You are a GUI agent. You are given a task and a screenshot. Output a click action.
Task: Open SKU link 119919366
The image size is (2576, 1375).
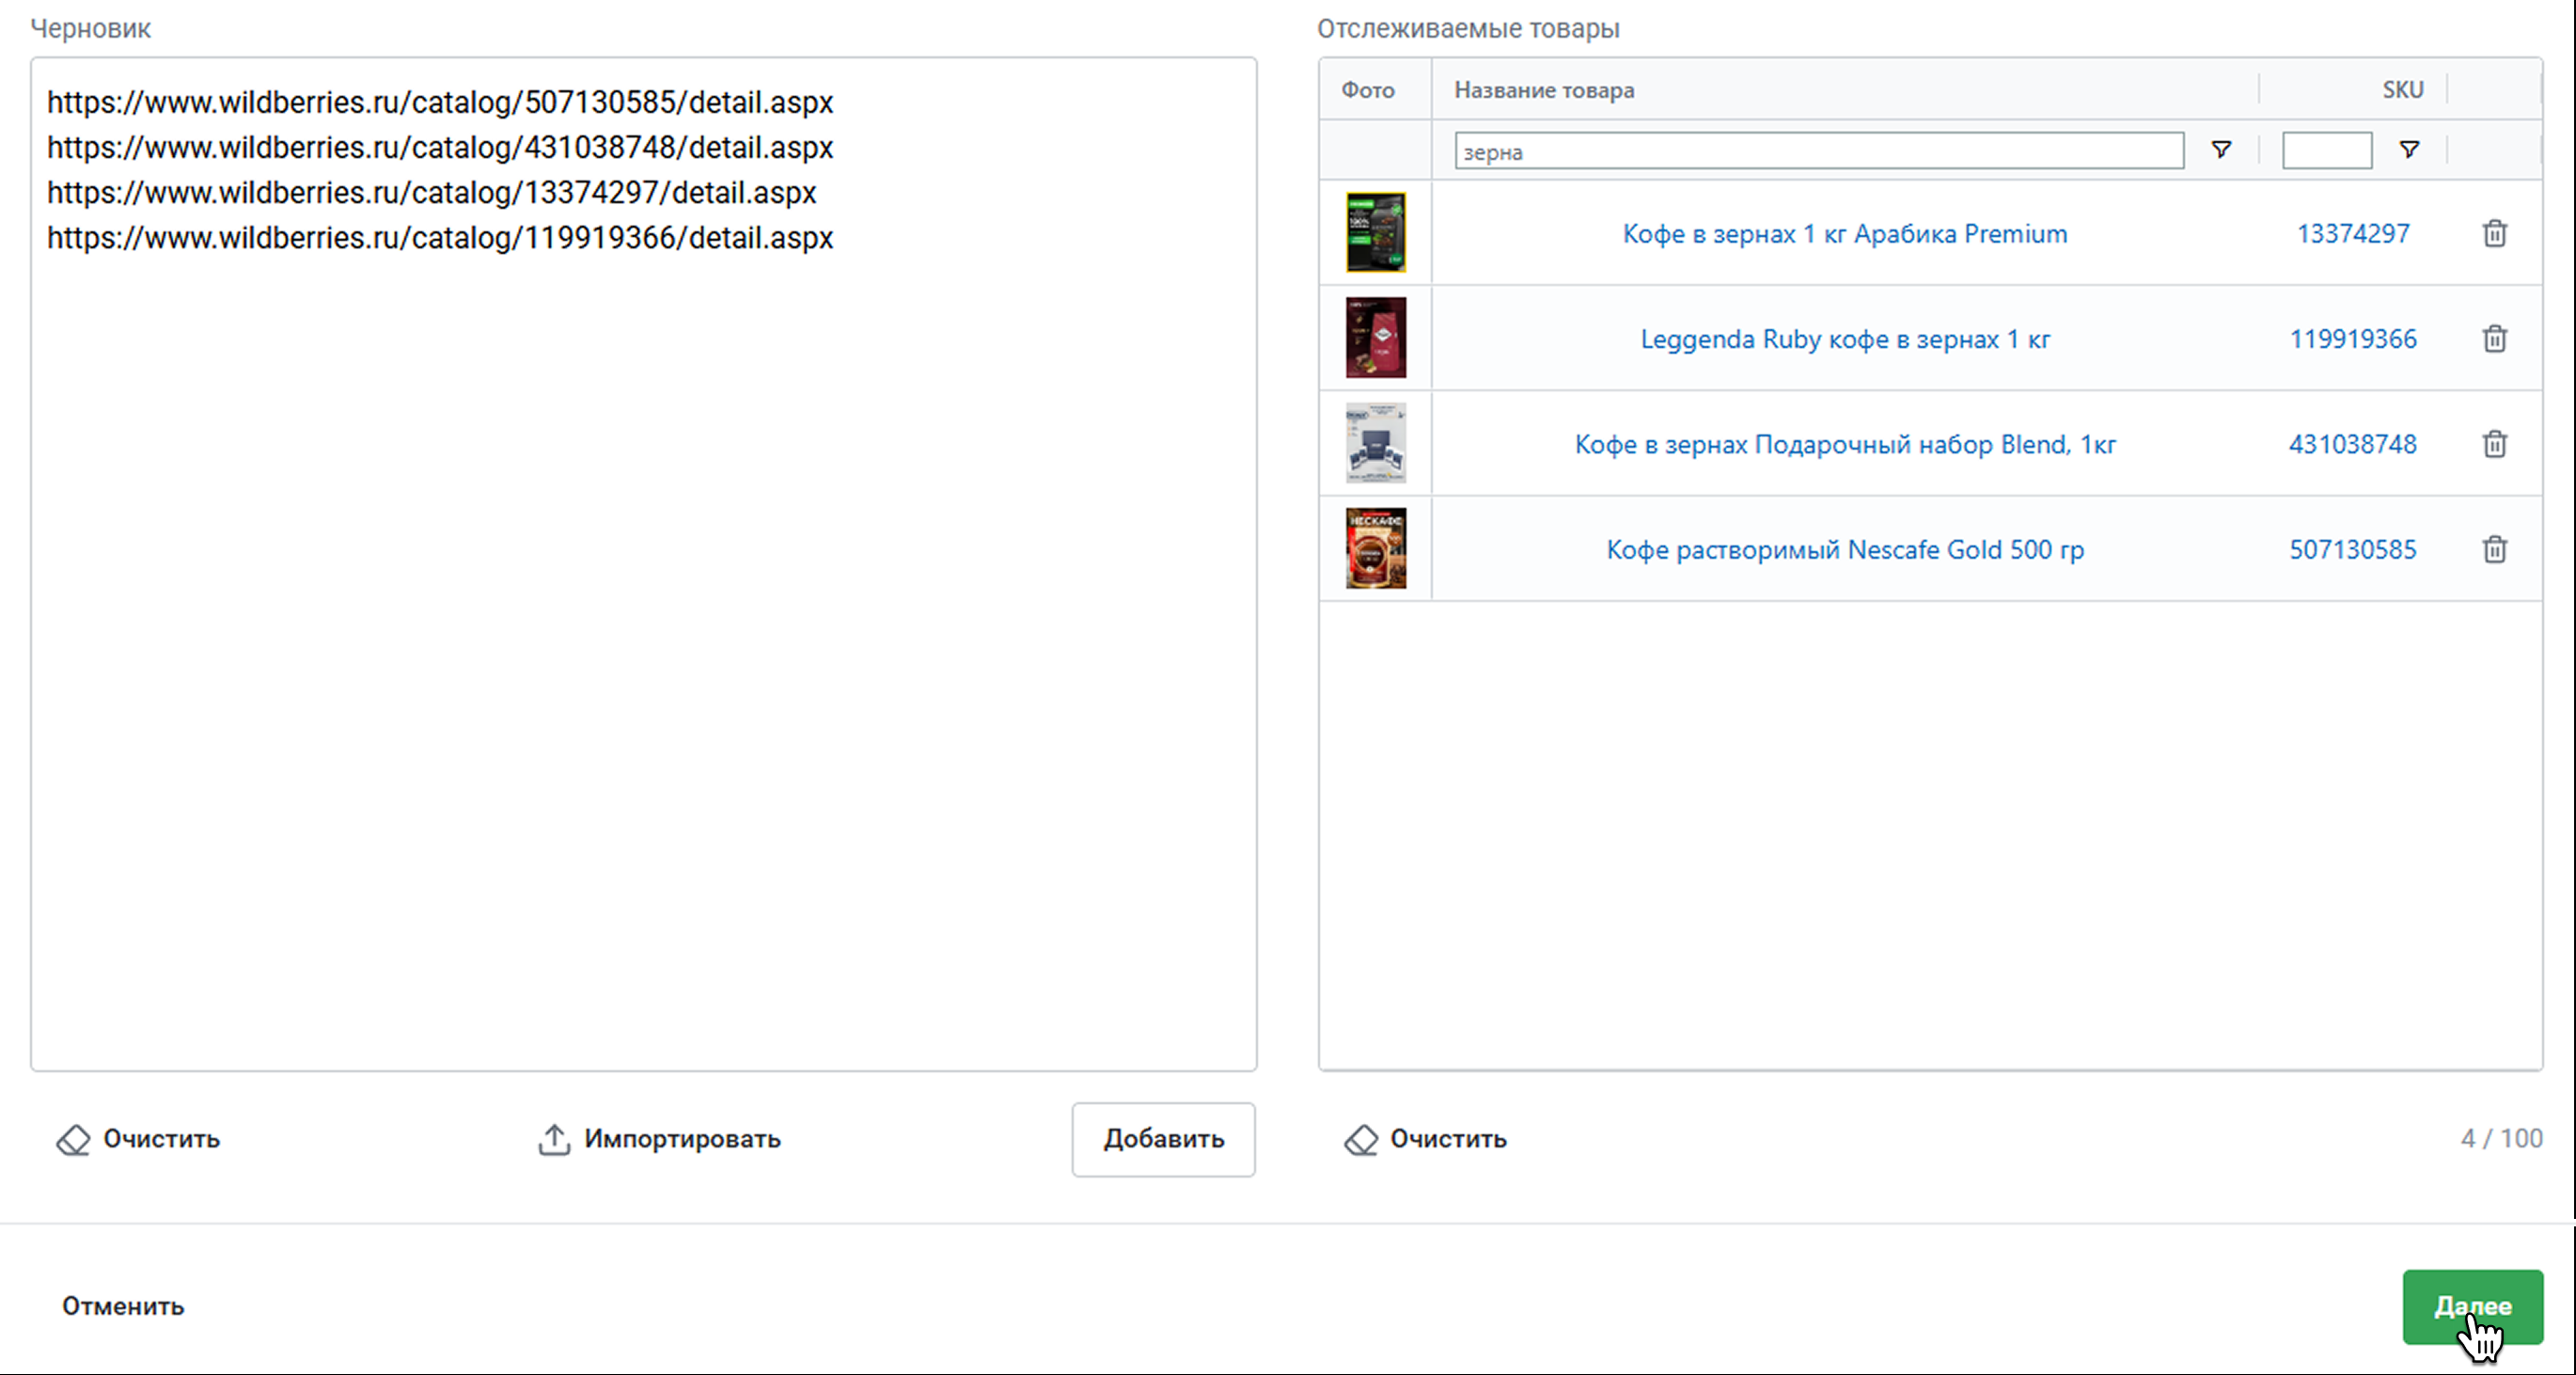2352,340
